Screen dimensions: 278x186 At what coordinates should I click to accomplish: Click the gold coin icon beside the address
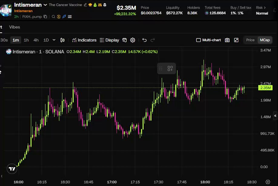point(59,17)
